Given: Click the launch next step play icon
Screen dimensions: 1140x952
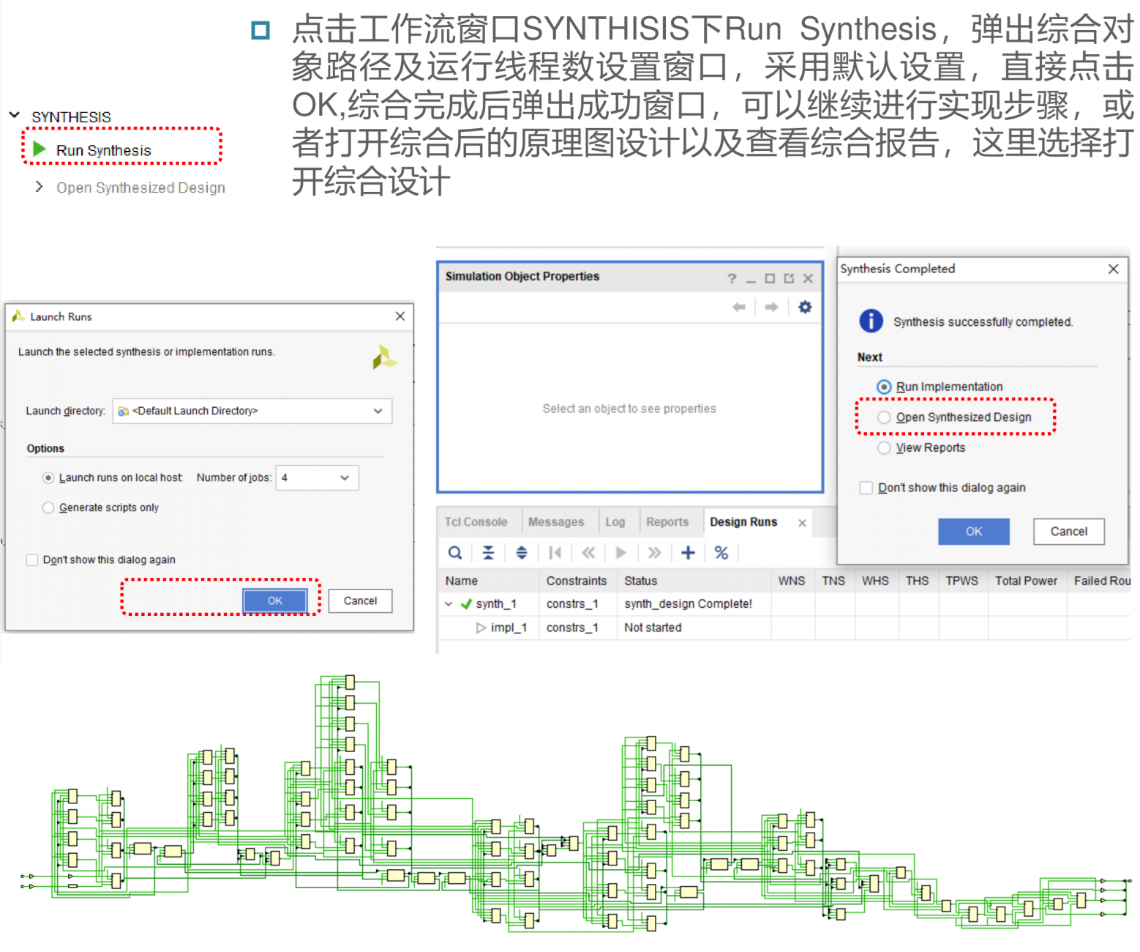Looking at the screenshot, I should (621, 553).
